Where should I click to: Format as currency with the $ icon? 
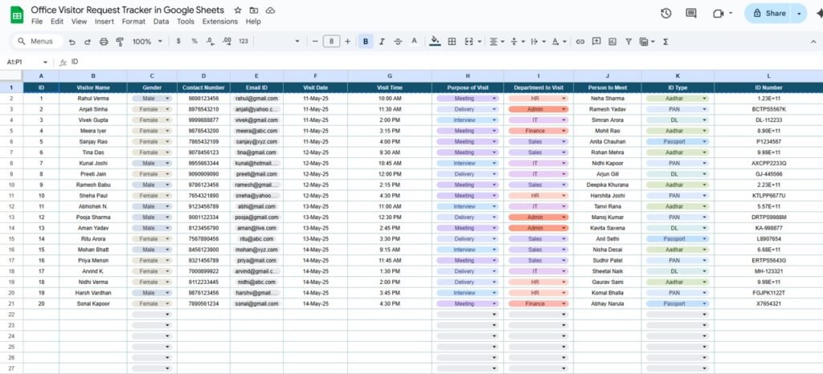tap(178, 41)
